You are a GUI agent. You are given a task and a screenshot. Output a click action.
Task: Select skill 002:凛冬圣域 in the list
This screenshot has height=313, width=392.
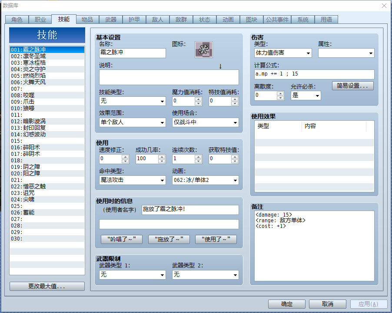[47, 56]
